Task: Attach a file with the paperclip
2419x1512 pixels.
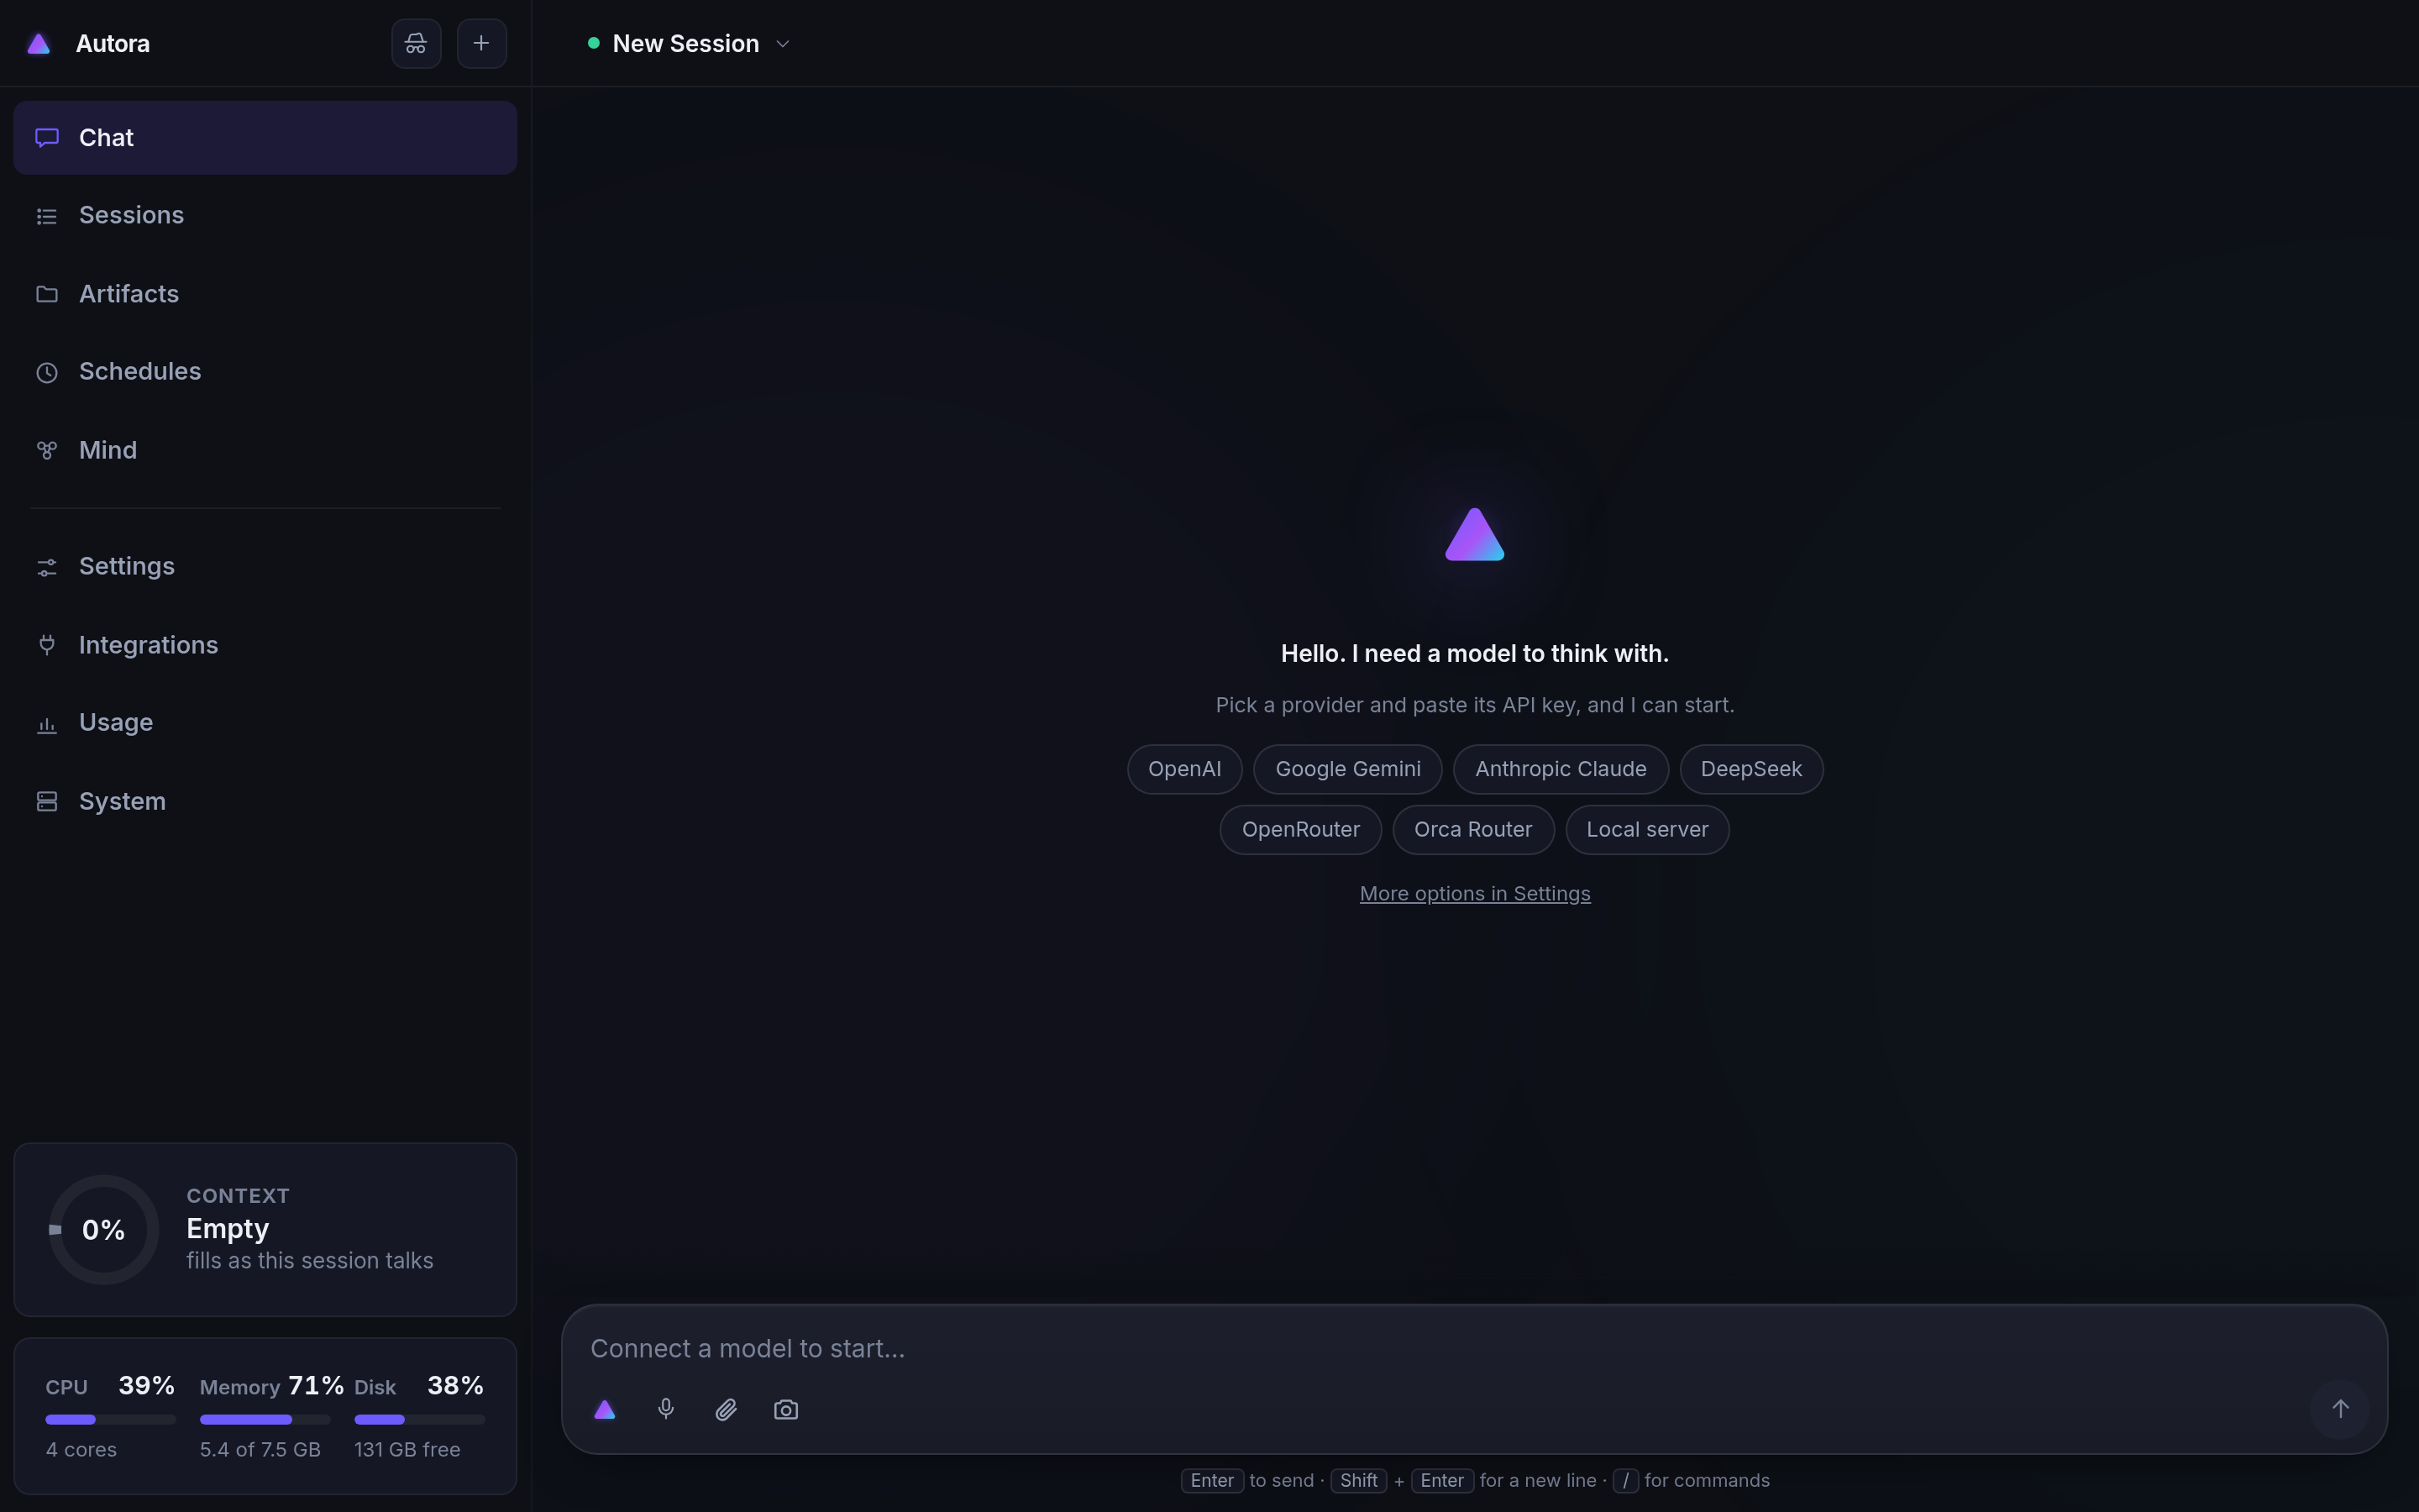Action: point(726,1410)
